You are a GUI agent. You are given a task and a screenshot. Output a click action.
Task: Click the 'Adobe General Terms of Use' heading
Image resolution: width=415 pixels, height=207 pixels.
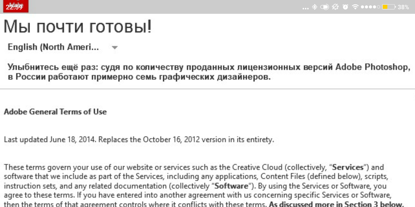click(55, 112)
